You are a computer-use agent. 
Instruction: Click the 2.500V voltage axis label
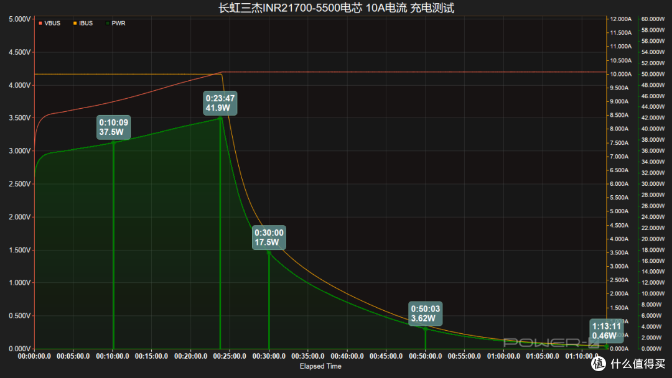pos(20,183)
